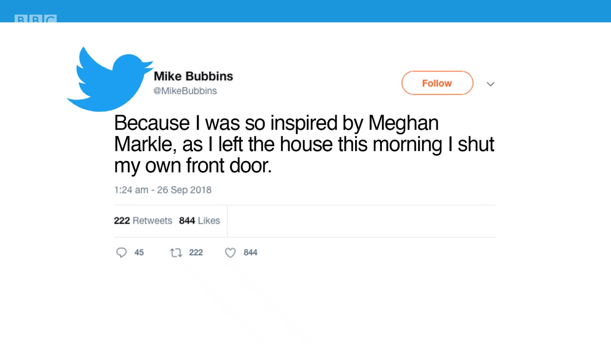Expand the chevron menu beside Follow
The image size is (611, 344).
click(x=490, y=84)
